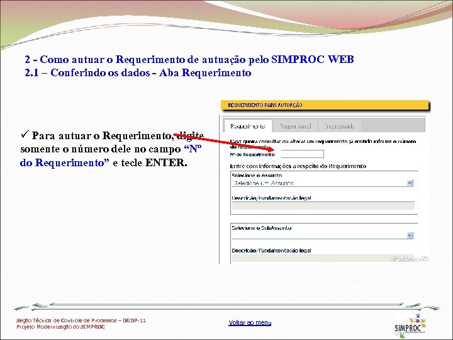The image size is (453, 340).
Task: Click the 'Selecione o Assunto' label
Action: pos(257,175)
